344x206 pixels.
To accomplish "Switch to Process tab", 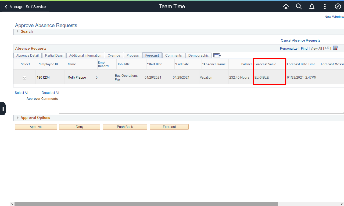I will [x=133, y=56].
